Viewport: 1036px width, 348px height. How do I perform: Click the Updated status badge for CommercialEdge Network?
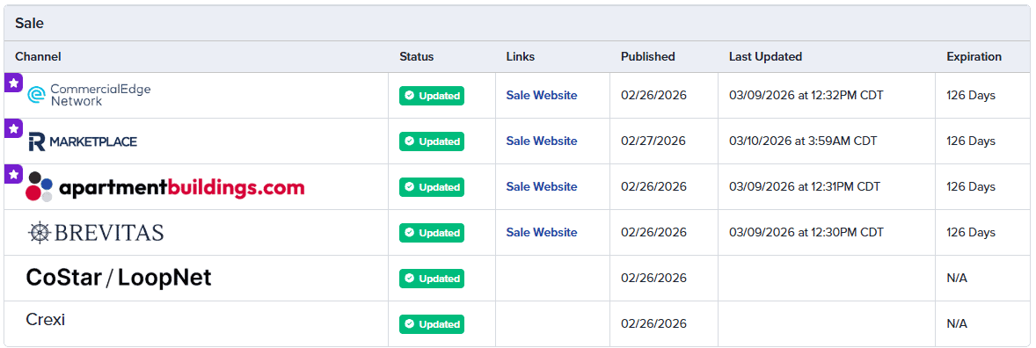click(x=432, y=96)
